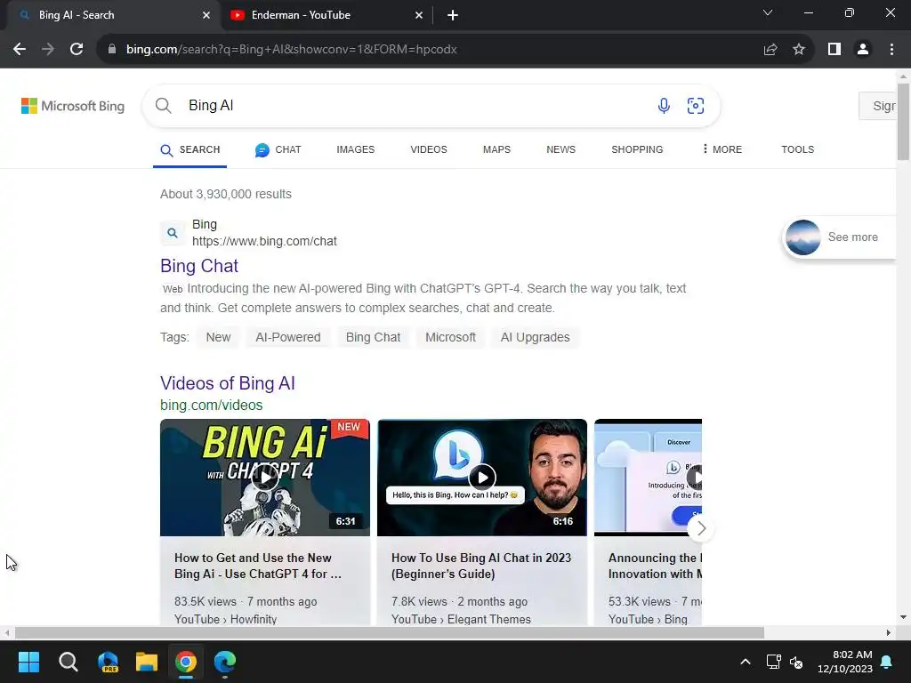Image resolution: width=911 pixels, height=683 pixels.
Task: Click the padlock site info icon
Action: point(112,50)
